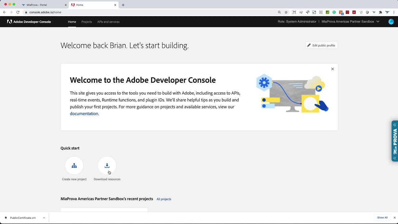Close the MiaProva - Portal tab
The width and height of the screenshot is (398, 224).
point(66,5)
